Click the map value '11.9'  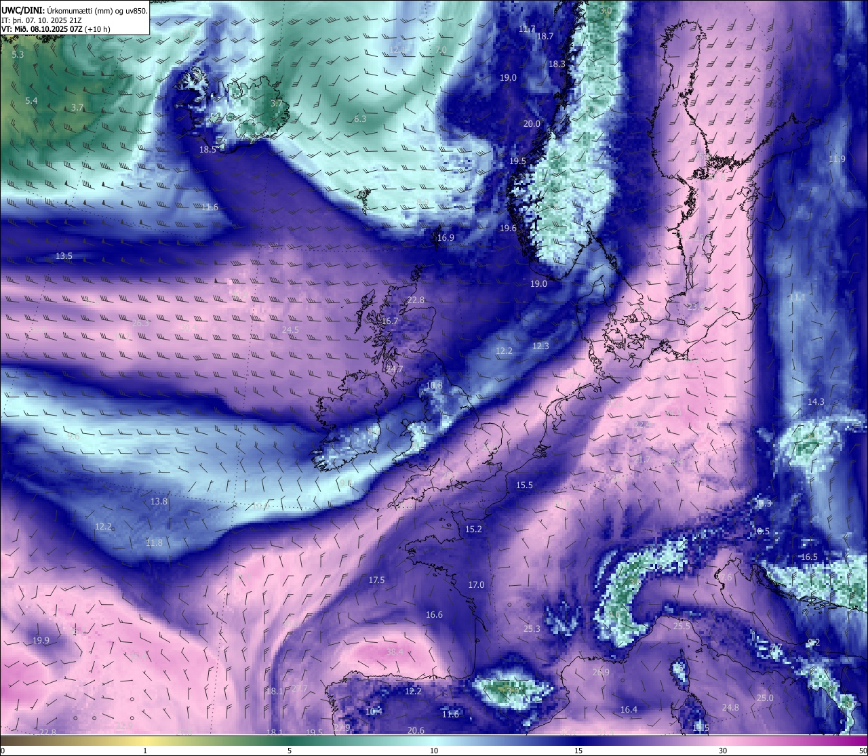coord(837,159)
